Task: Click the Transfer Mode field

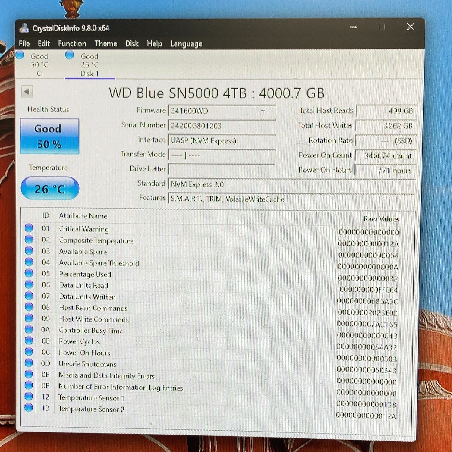Action: (x=222, y=155)
